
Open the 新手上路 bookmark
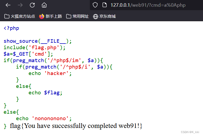[51, 16]
